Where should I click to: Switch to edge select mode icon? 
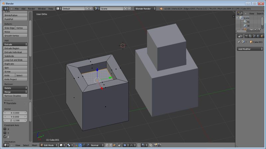[111, 145]
